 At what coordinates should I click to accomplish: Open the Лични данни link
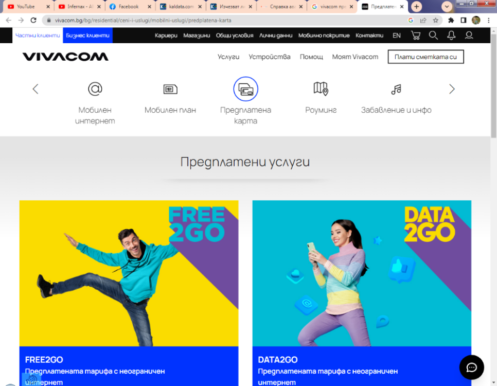click(x=276, y=36)
